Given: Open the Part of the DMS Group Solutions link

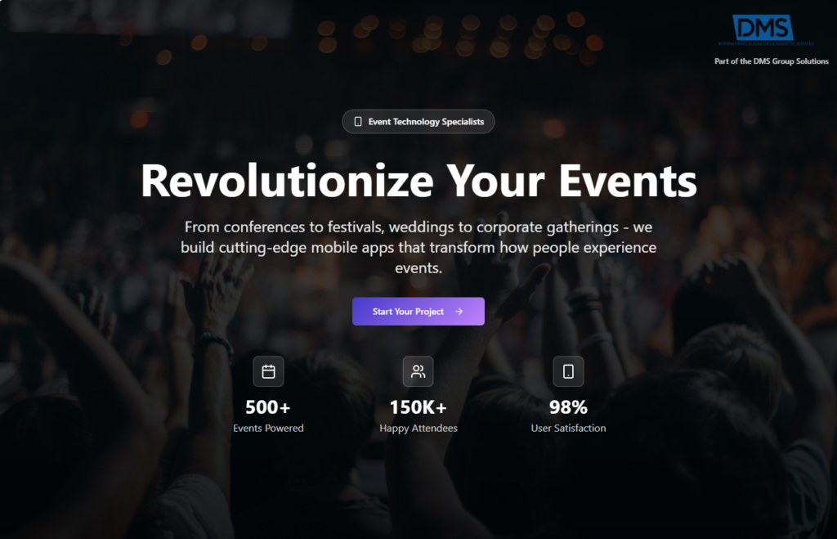Looking at the screenshot, I should click(x=772, y=62).
